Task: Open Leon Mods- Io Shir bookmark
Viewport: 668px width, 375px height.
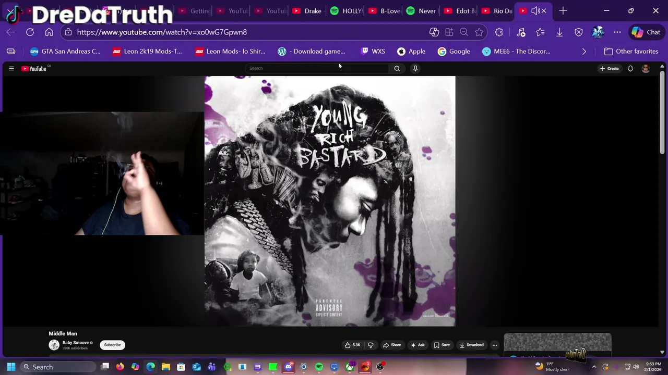Action: pyautogui.click(x=230, y=52)
